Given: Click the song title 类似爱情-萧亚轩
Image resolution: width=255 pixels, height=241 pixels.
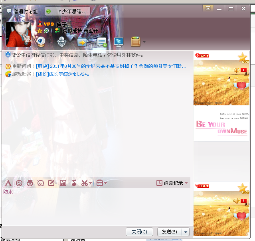Looking at the screenshot, I should [80, 31].
